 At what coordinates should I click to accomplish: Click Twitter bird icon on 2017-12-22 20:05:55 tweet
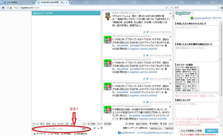click(x=148, y=102)
